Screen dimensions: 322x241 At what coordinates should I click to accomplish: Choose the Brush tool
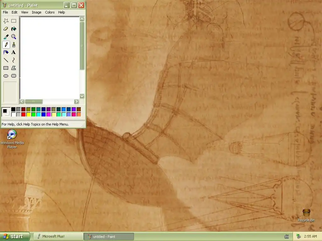pos(14,45)
